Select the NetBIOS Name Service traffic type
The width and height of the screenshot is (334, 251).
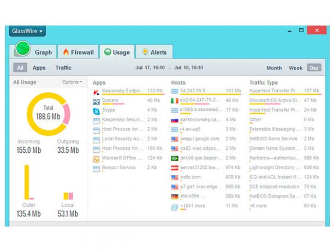pyautogui.click(x=284, y=139)
